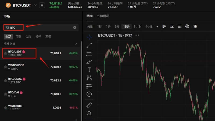Viewport: 215px width, 121px height.
Task: Toggle favorite star for BTC/DAI
Action: click(5, 94)
